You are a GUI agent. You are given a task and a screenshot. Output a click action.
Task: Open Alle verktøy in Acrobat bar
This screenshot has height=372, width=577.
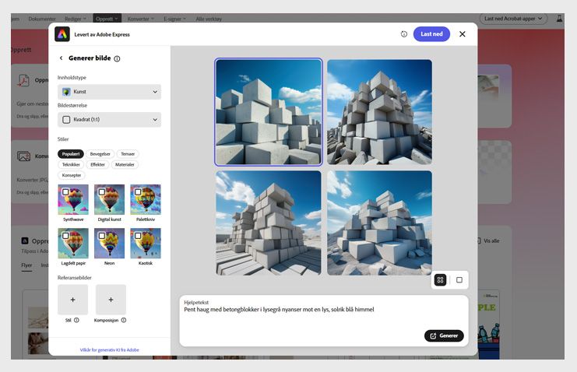(x=209, y=19)
